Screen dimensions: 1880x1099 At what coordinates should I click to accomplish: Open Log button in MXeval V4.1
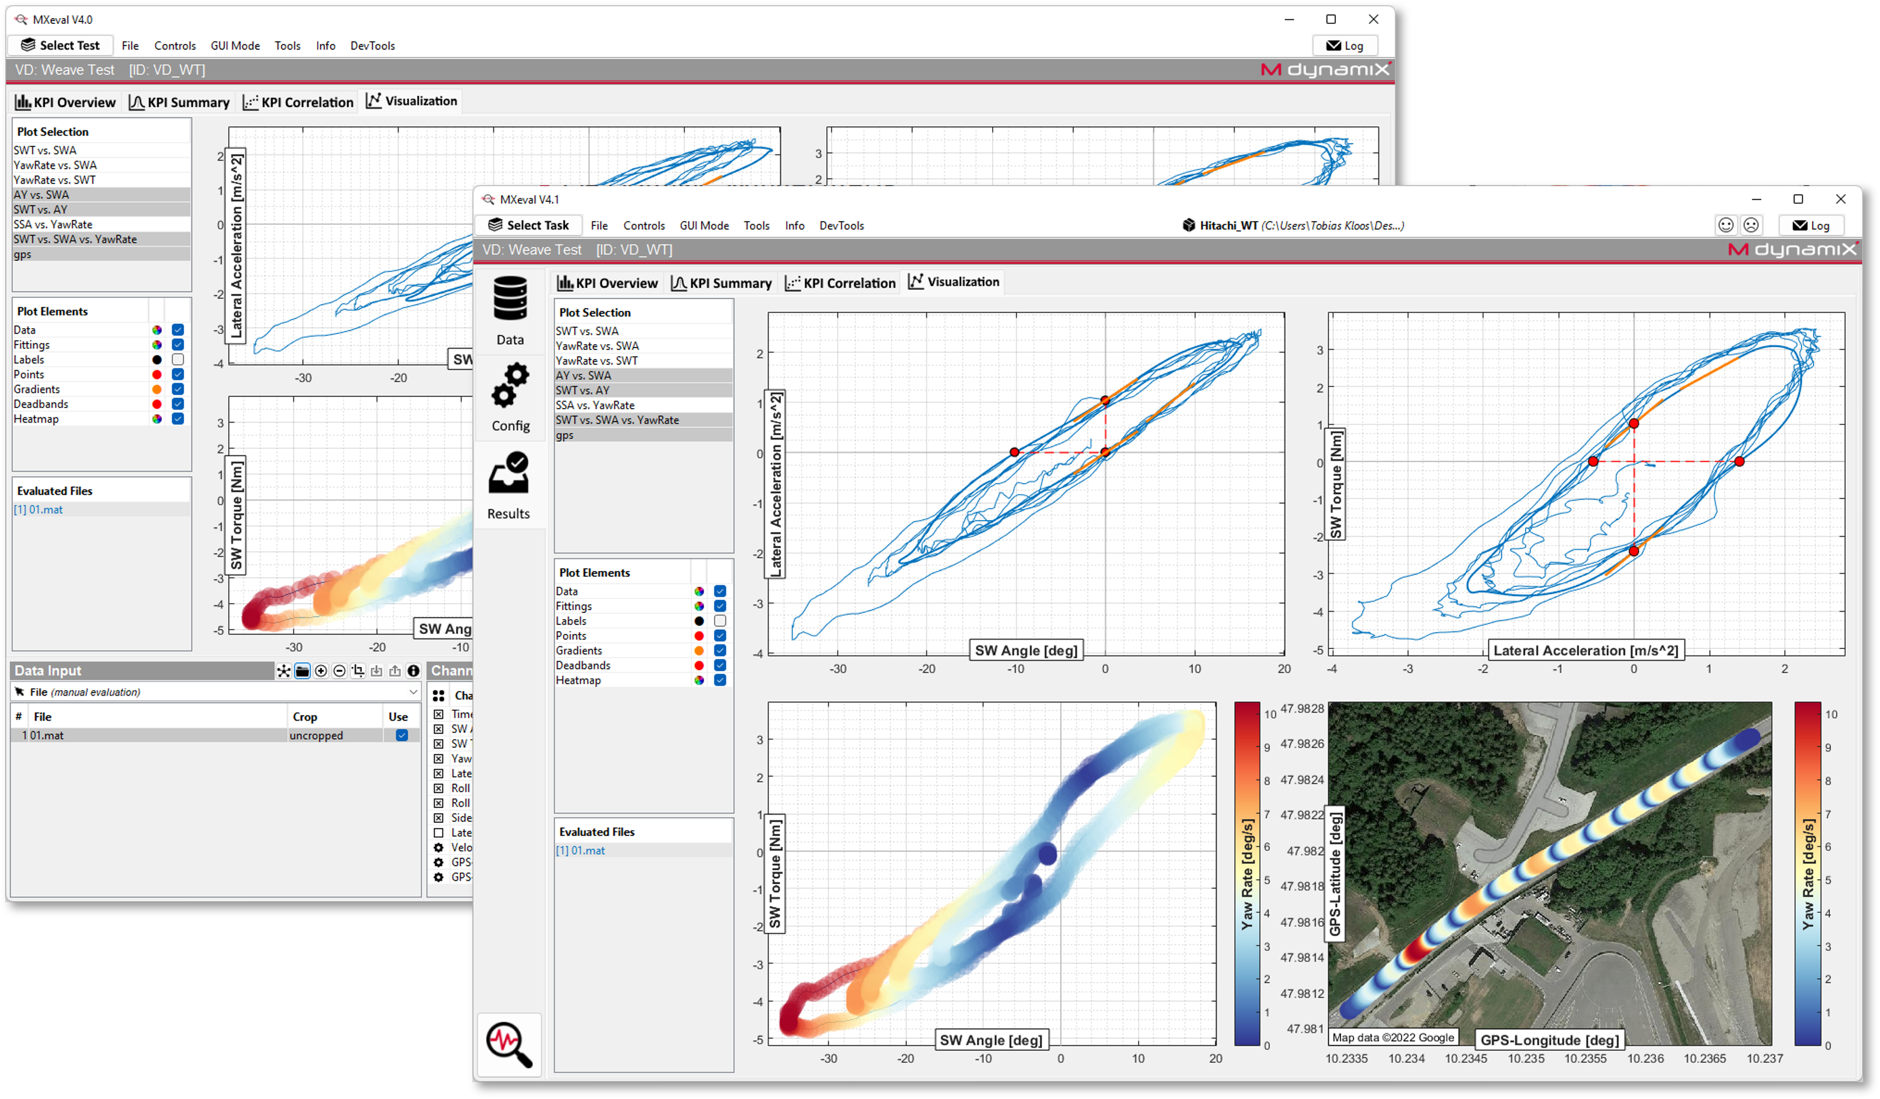pyautogui.click(x=1811, y=225)
